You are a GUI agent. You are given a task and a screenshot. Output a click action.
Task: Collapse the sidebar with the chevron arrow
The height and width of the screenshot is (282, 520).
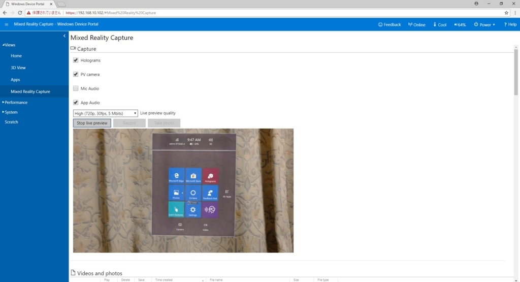click(64, 36)
